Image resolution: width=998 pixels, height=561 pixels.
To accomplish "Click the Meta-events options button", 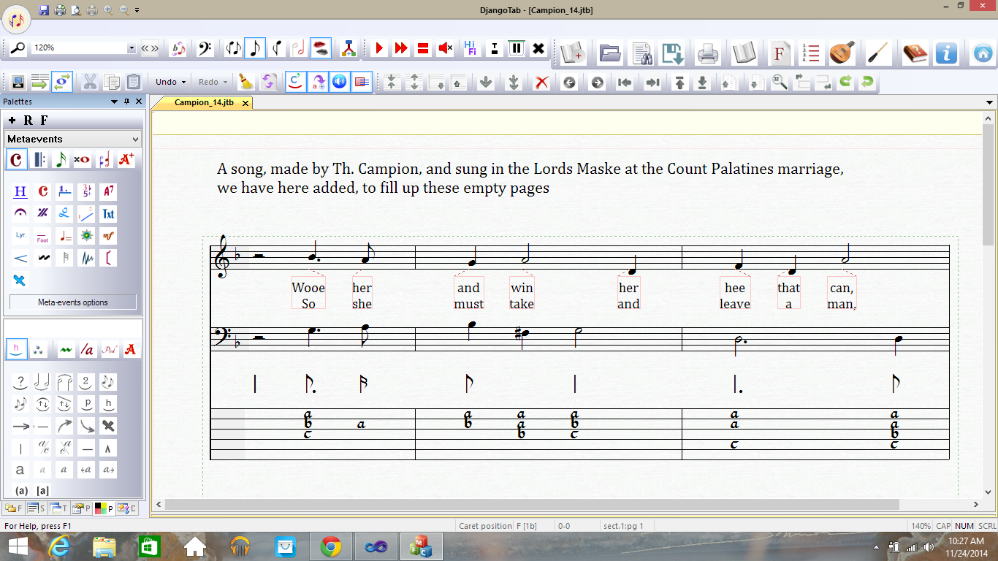I will [x=73, y=302].
